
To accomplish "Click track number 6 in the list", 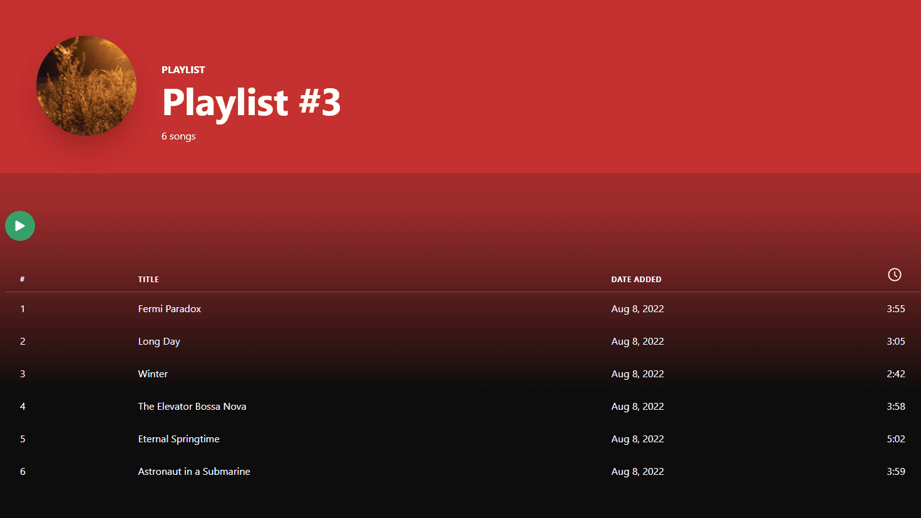I will 23,472.
